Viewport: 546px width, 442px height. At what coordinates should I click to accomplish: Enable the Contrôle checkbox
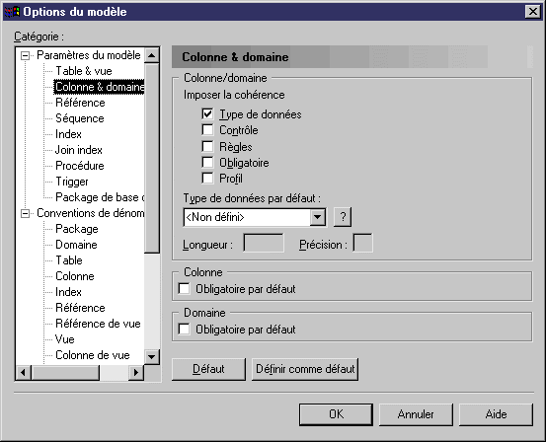click(207, 130)
